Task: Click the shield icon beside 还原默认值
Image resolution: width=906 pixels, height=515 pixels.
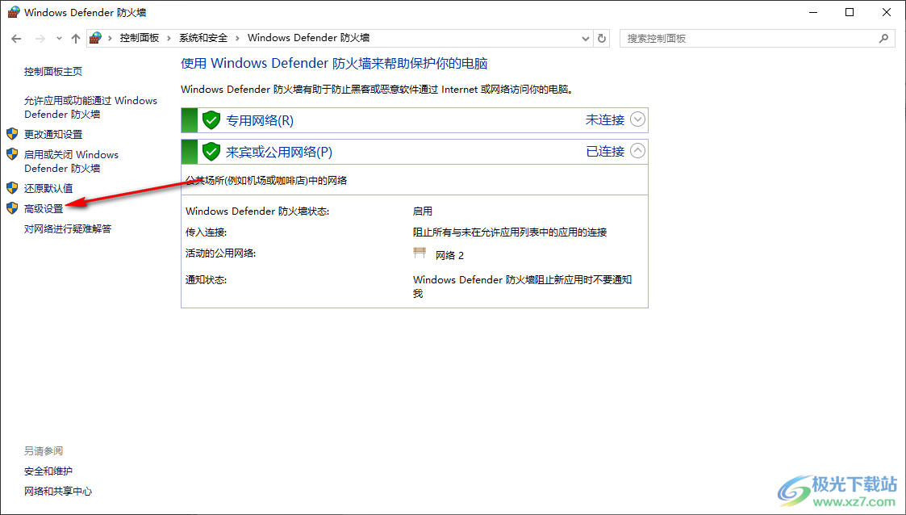Action: point(12,188)
